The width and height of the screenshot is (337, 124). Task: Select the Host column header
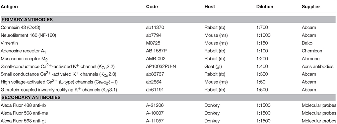point(210,7)
